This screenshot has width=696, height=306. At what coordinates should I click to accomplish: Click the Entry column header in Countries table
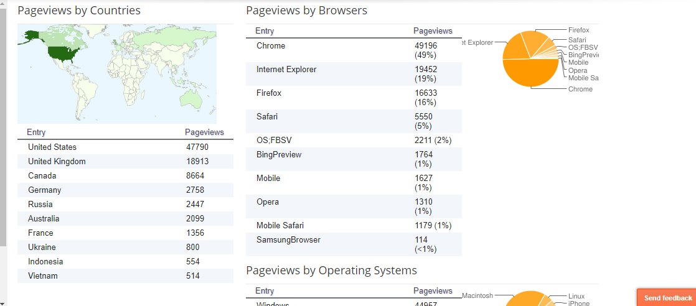click(36, 132)
